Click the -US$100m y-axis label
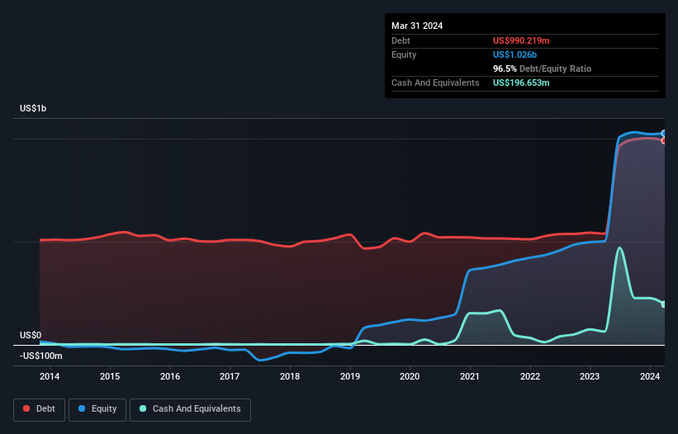Viewport: 678px width, 434px height. click(41, 356)
